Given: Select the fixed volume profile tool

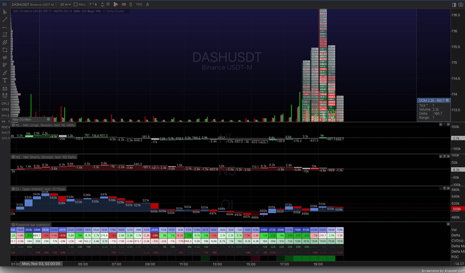Looking at the screenshot, I should [5, 65].
